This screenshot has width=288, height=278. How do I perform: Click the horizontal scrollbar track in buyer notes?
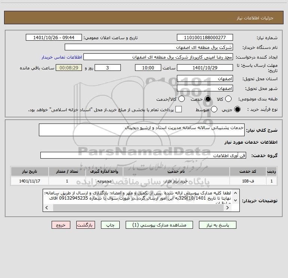coord(138,207)
